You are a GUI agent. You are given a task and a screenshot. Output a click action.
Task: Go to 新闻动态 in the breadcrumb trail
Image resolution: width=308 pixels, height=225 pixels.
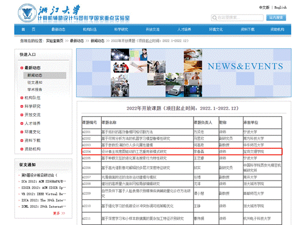point(97,41)
